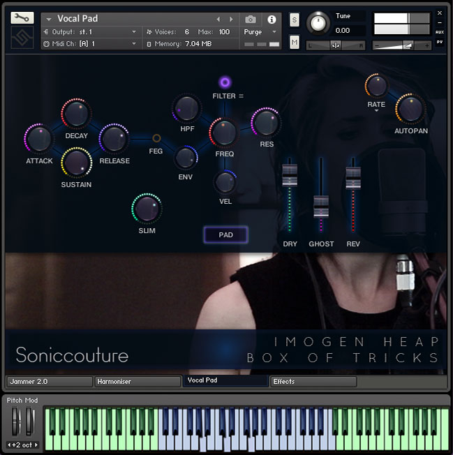Image resolution: width=453 pixels, height=455 pixels.
Task: Open instrument edit mode with wrench icon
Action: (22, 18)
